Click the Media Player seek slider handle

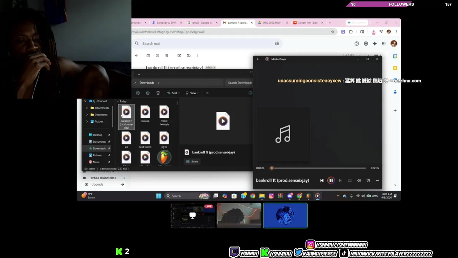pos(272,168)
